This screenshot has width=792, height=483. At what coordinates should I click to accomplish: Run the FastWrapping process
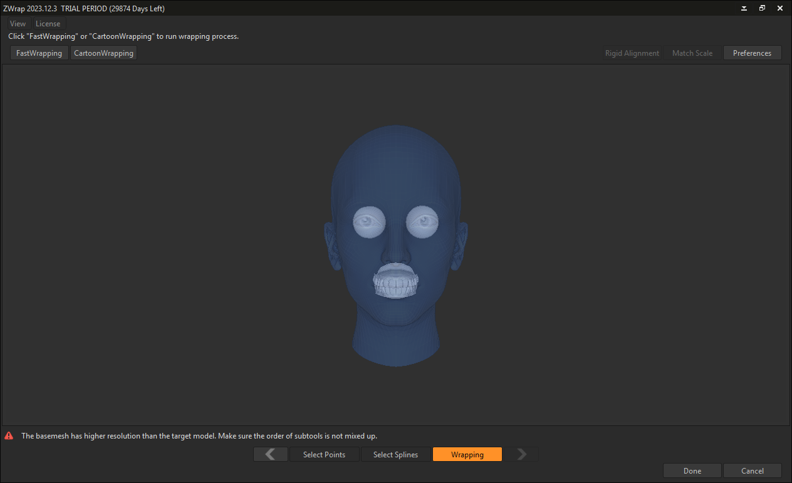(39, 53)
